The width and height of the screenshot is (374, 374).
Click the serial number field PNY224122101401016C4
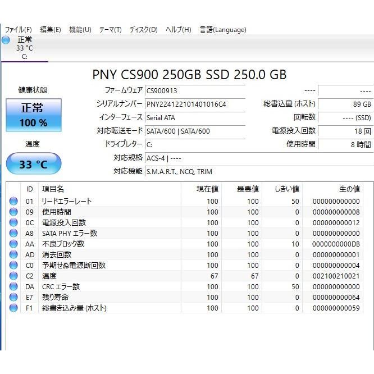point(195,104)
